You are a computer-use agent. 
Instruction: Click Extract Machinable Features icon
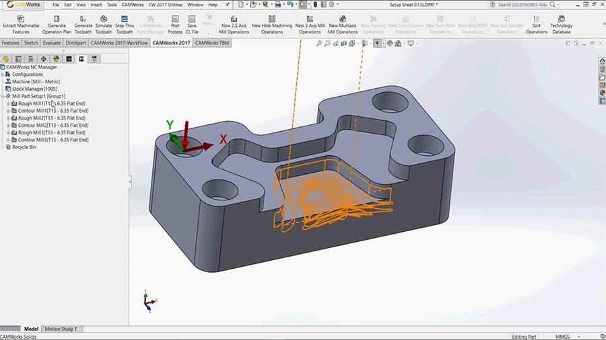tap(21, 19)
